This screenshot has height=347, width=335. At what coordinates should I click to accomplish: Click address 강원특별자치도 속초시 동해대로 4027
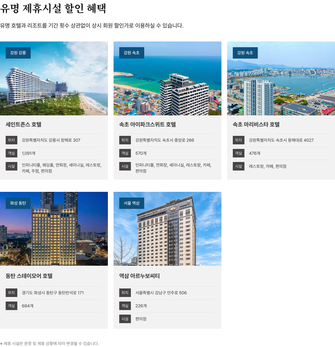(281, 140)
